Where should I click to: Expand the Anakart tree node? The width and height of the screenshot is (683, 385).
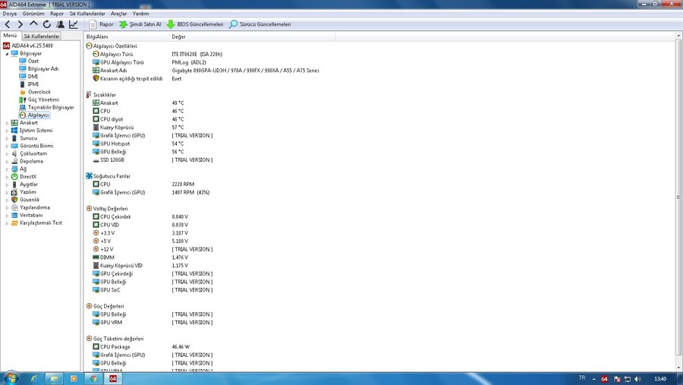[x=7, y=123]
